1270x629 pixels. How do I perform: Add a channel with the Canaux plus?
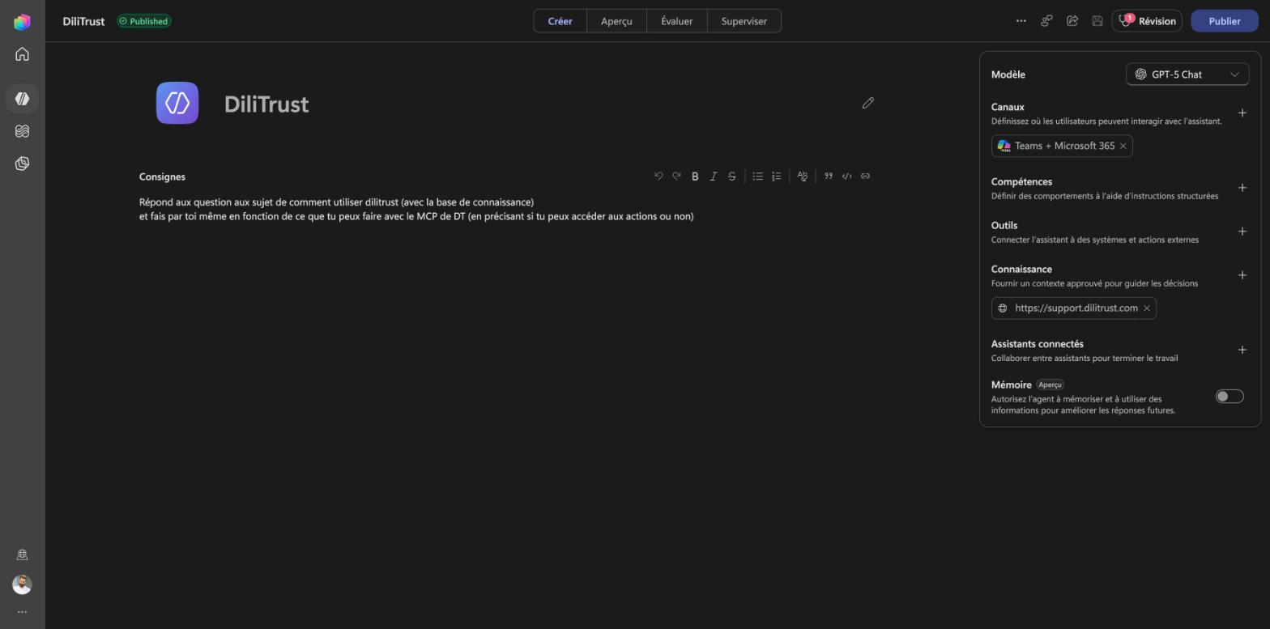pos(1242,113)
